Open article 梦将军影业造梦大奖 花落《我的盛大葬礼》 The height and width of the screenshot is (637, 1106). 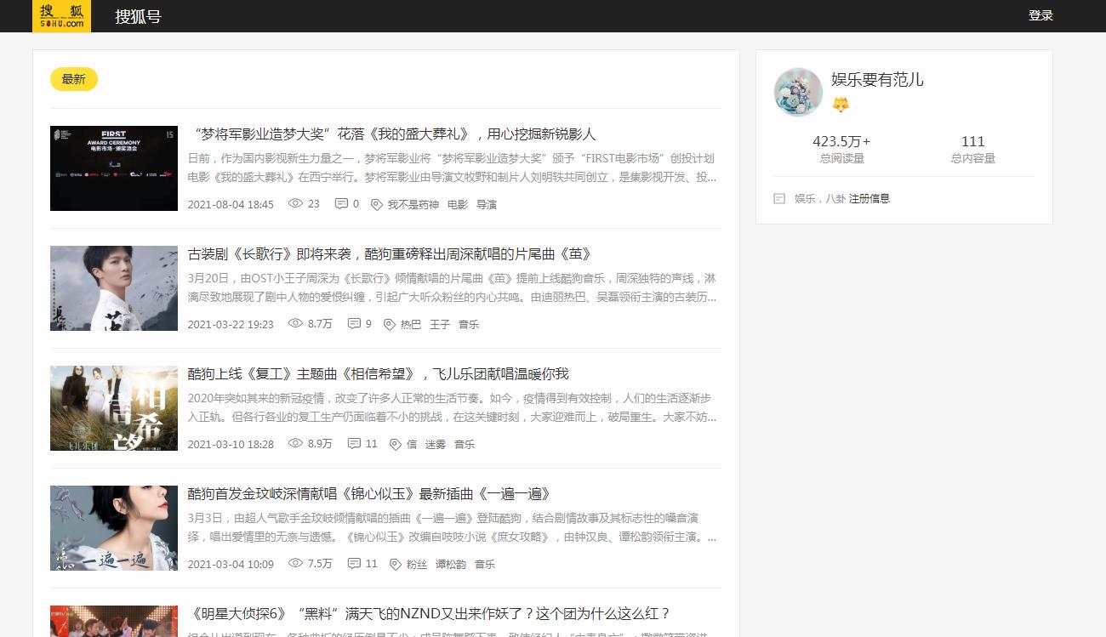point(392,134)
